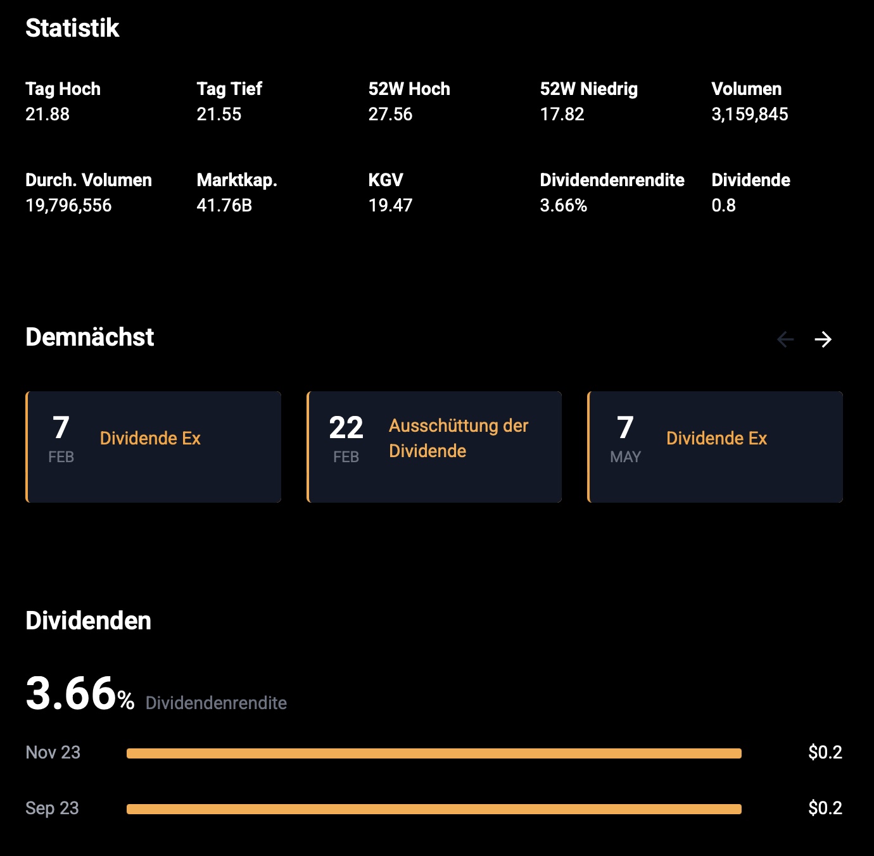874x856 pixels.
Task: Click the Nov 23 dividend bar
Action: click(x=434, y=753)
